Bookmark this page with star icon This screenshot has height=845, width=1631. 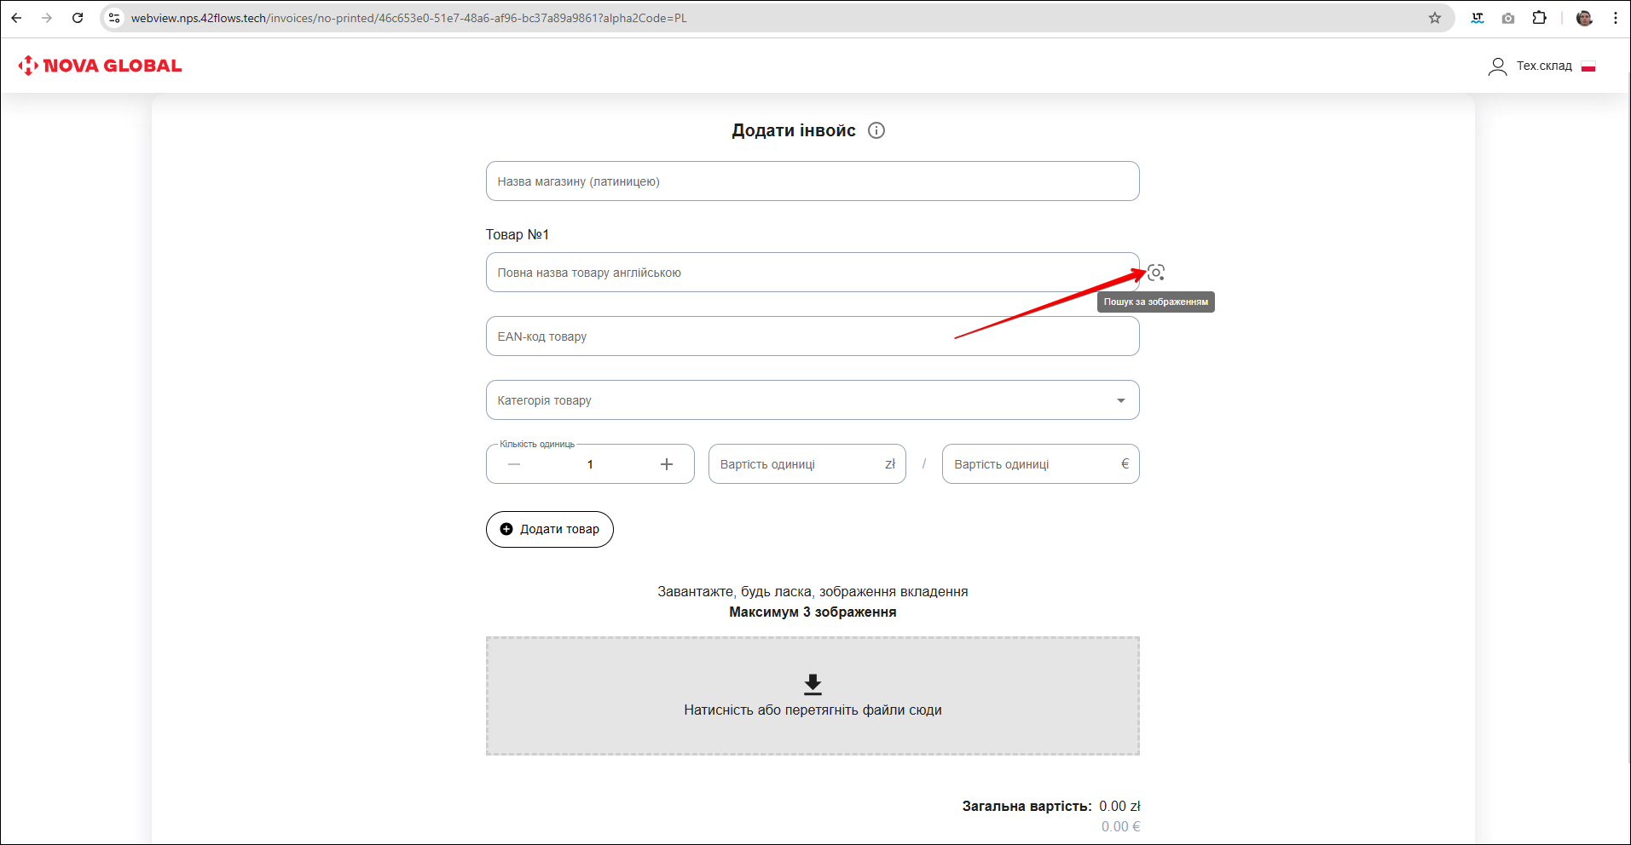(x=1435, y=18)
